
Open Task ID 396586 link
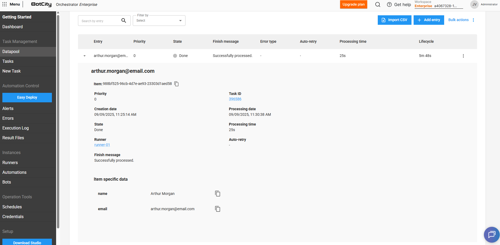[x=235, y=99]
